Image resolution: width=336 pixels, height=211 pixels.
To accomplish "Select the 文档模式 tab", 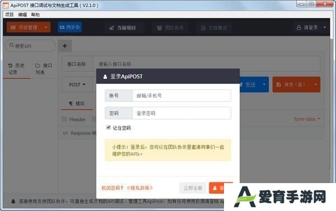I will click(x=214, y=28).
